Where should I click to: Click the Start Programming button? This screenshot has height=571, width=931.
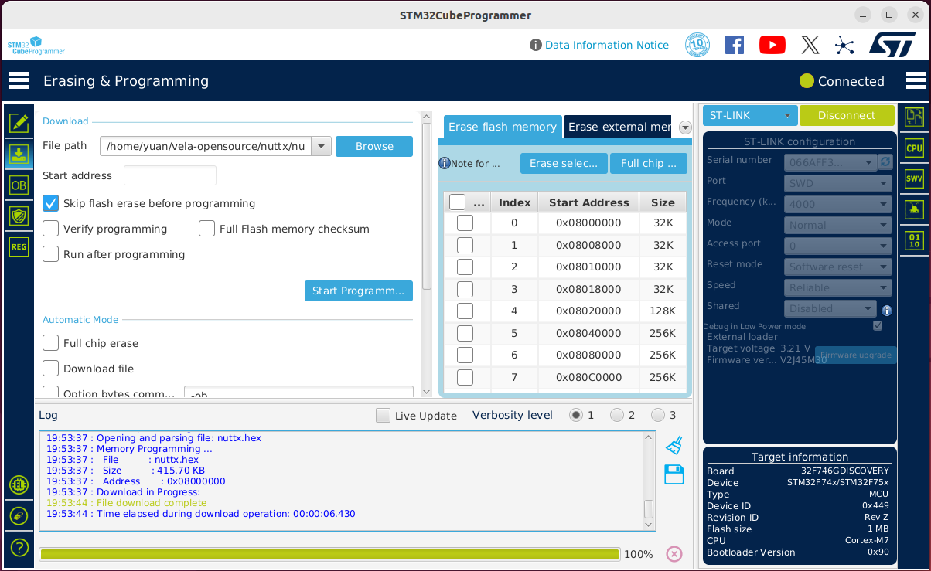click(359, 291)
